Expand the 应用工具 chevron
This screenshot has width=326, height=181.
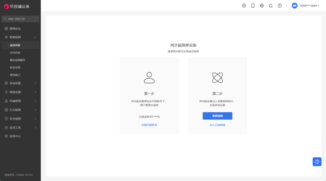35,128
